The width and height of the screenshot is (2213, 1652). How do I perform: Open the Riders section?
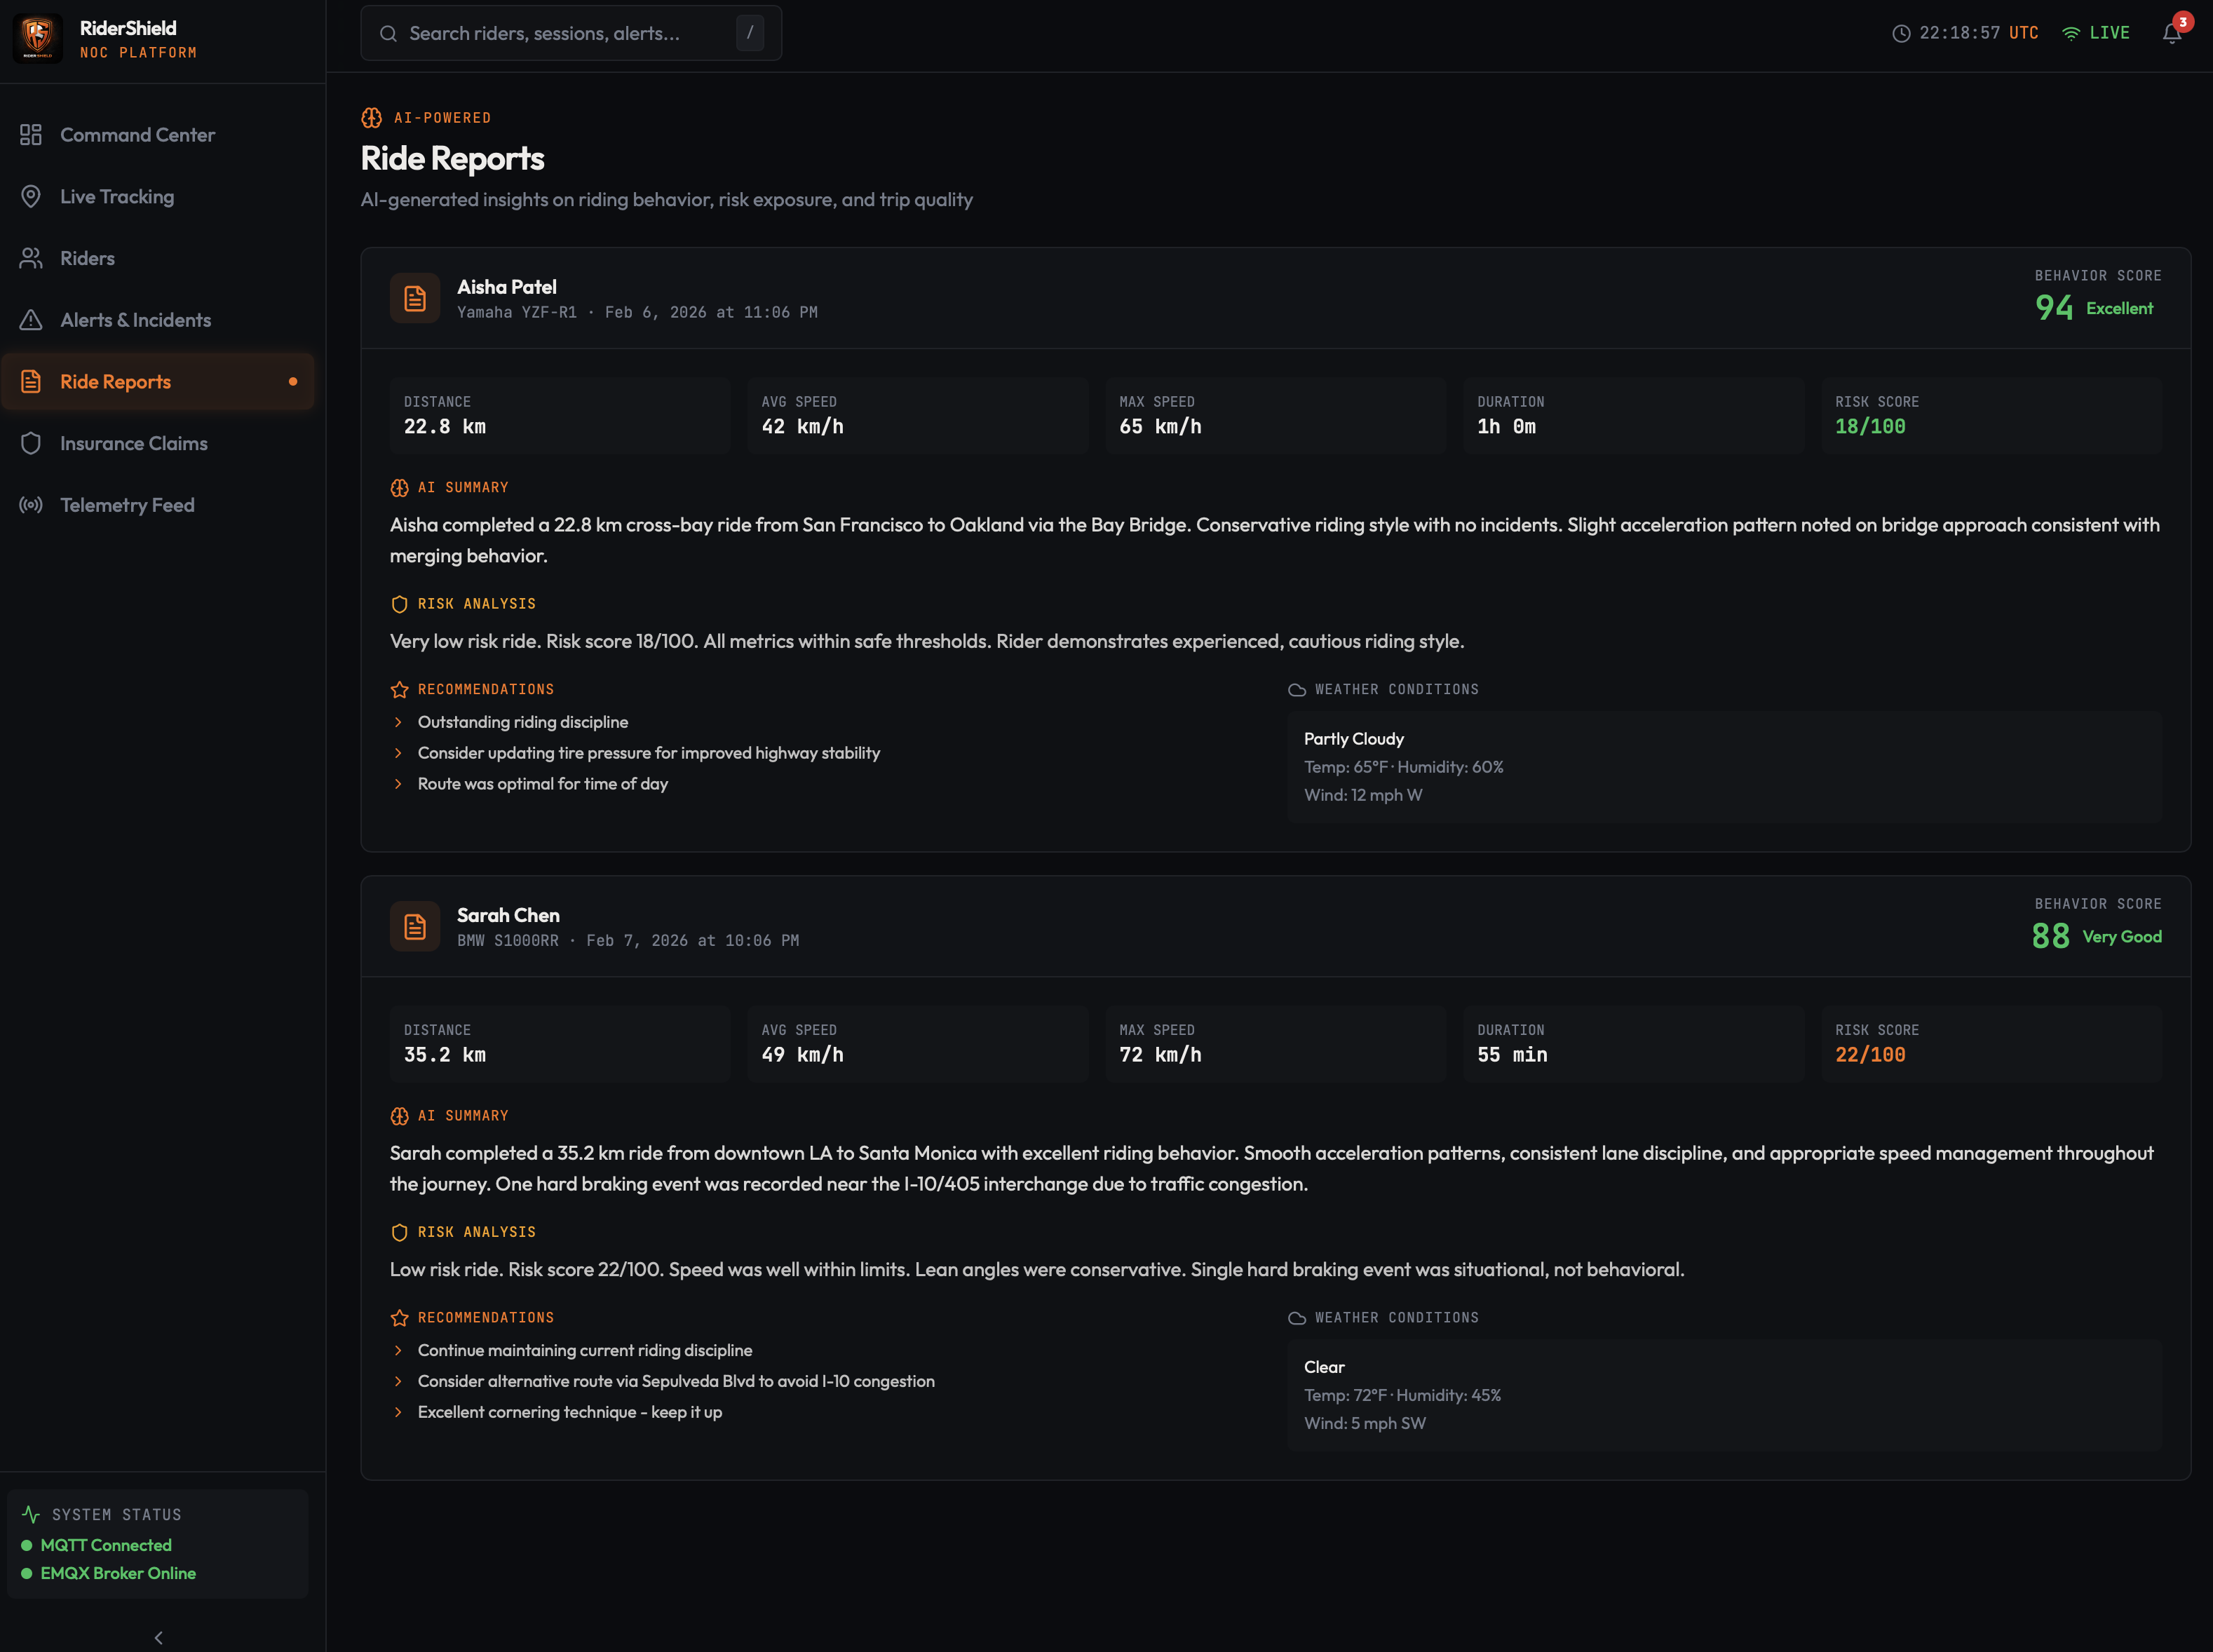(x=88, y=258)
